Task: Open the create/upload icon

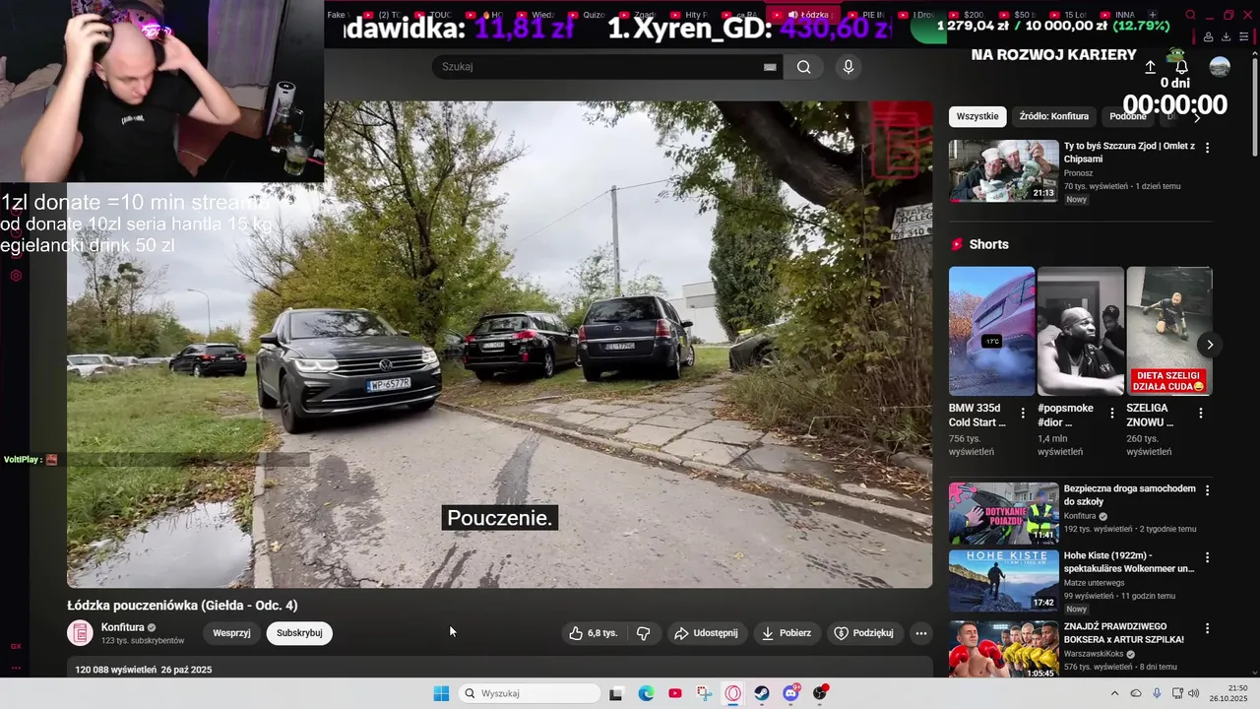Action: pyautogui.click(x=1150, y=67)
